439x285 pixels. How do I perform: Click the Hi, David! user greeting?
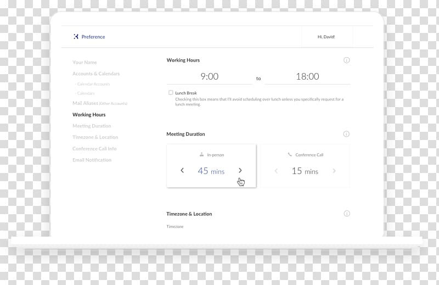[326, 37]
